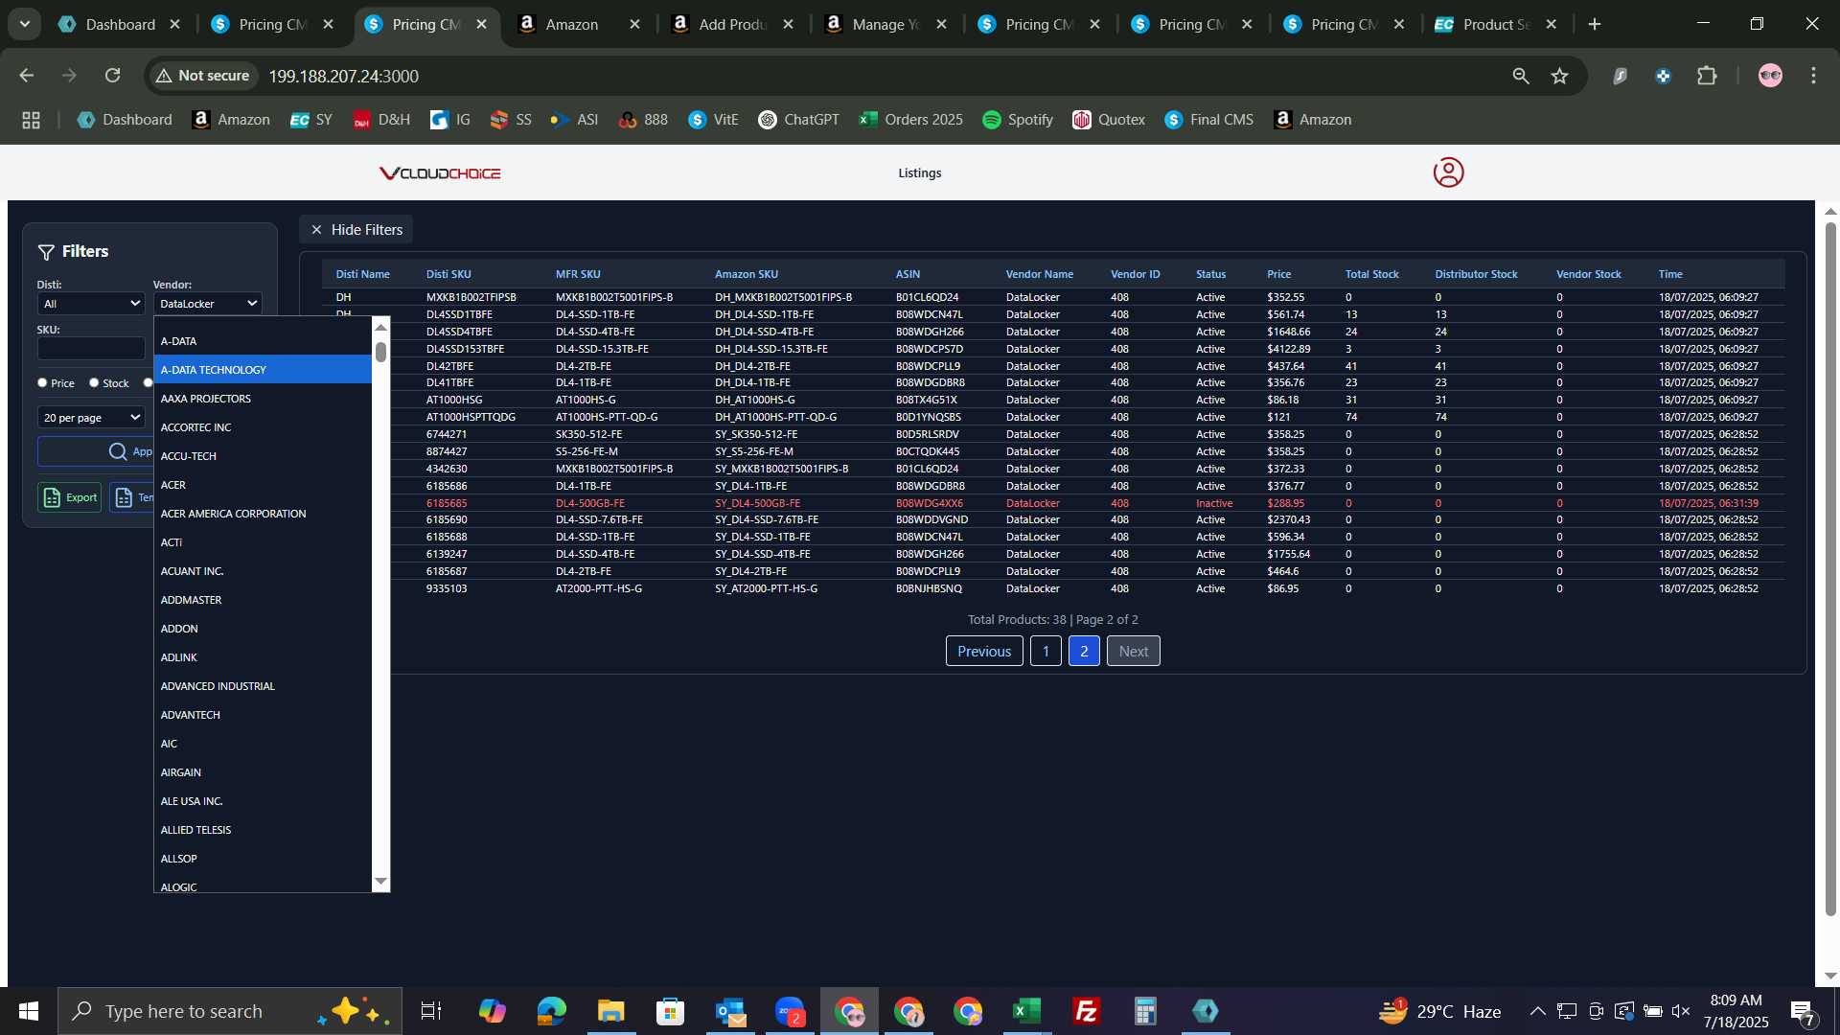Show hidden system tray icons chevron

[x=1537, y=1011]
